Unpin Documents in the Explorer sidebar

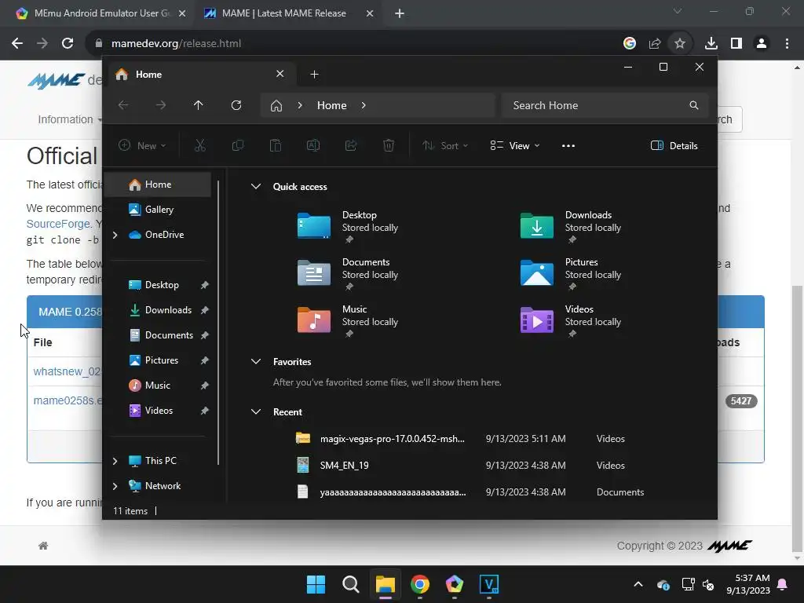tap(205, 335)
